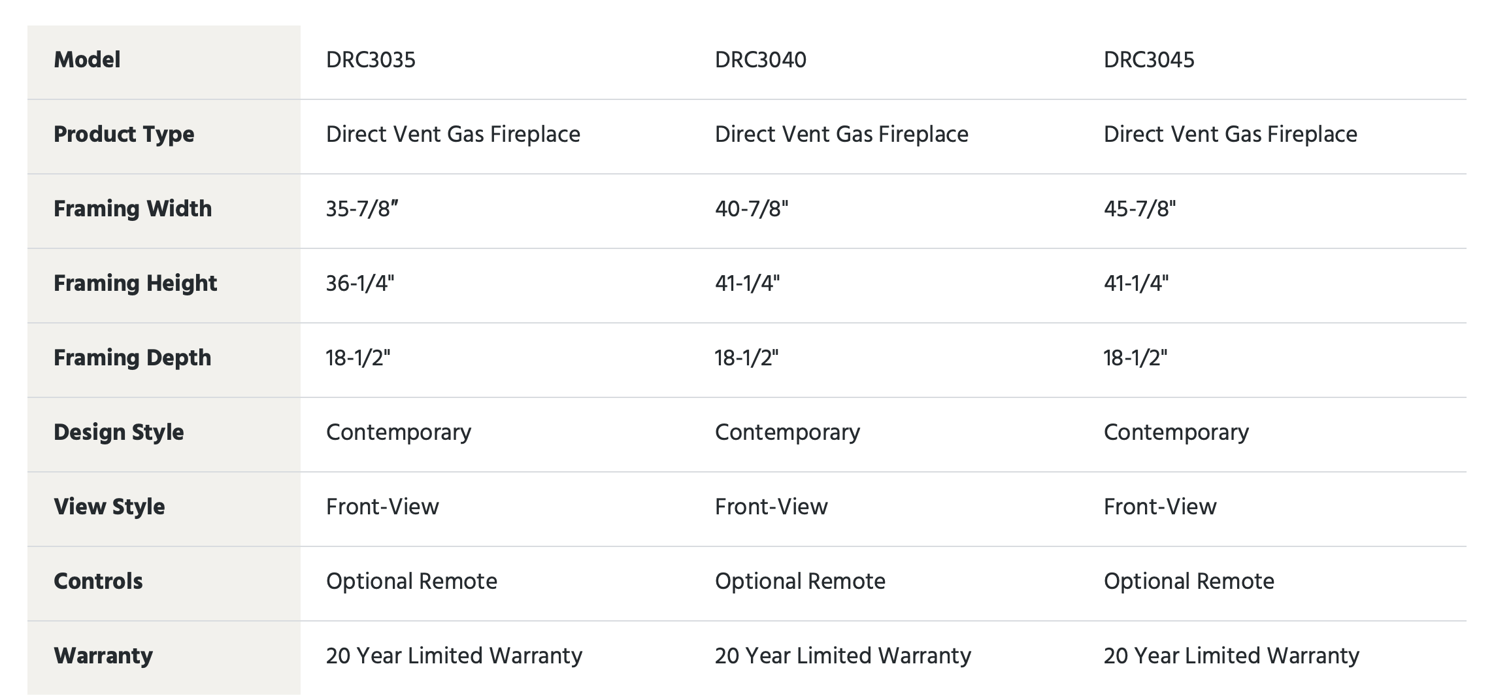1494x698 pixels.
Task: Click DRC3035's Contemporary design style cell
Action: point(399,433)
